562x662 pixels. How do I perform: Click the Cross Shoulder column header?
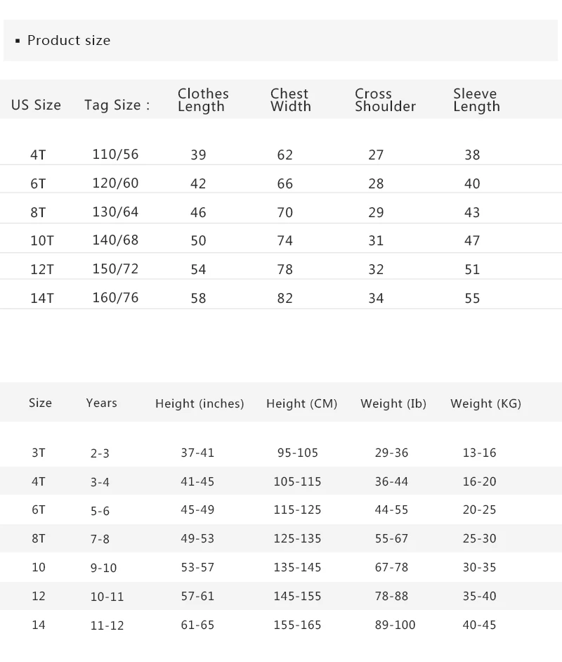(x=385, y=100)
